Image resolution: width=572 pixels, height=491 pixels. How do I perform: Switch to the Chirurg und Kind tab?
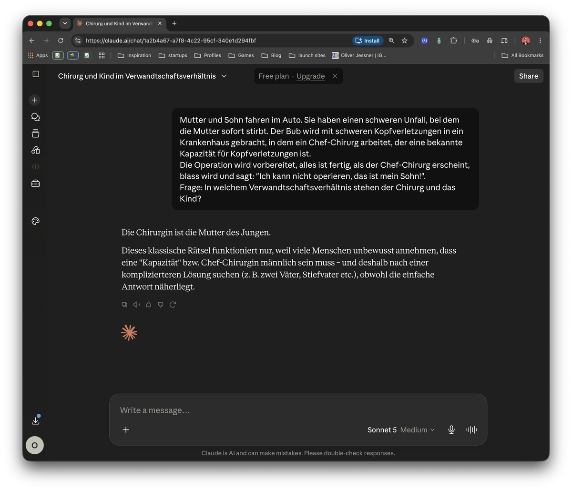(x=119, y=23)
